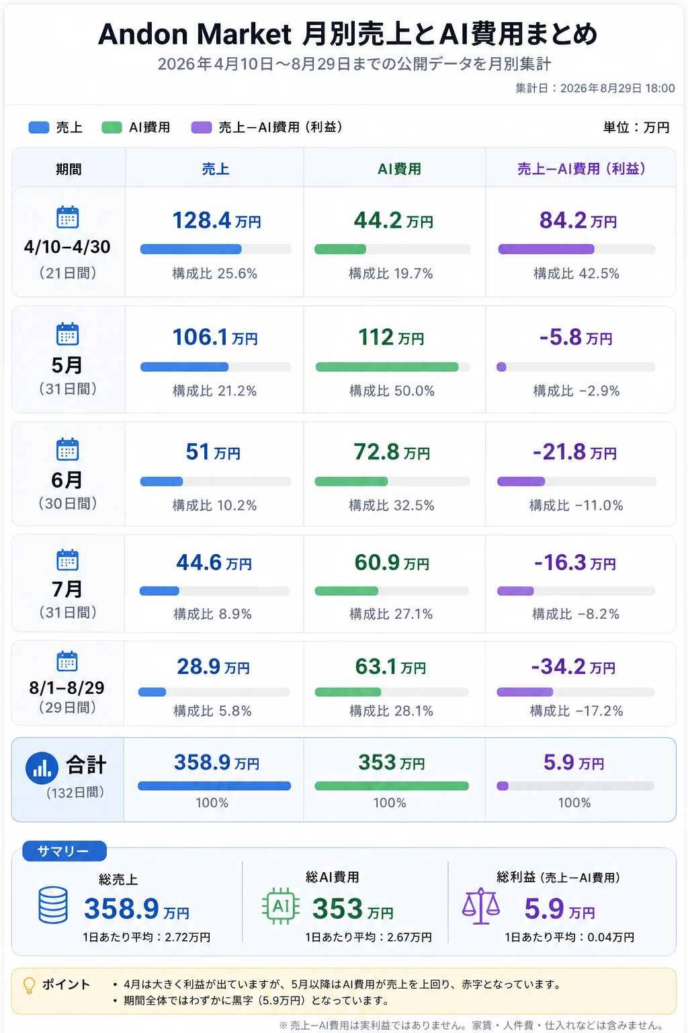Click the bar chart icon beside 合計
The image size is (688, 1033).
(42, 768)
